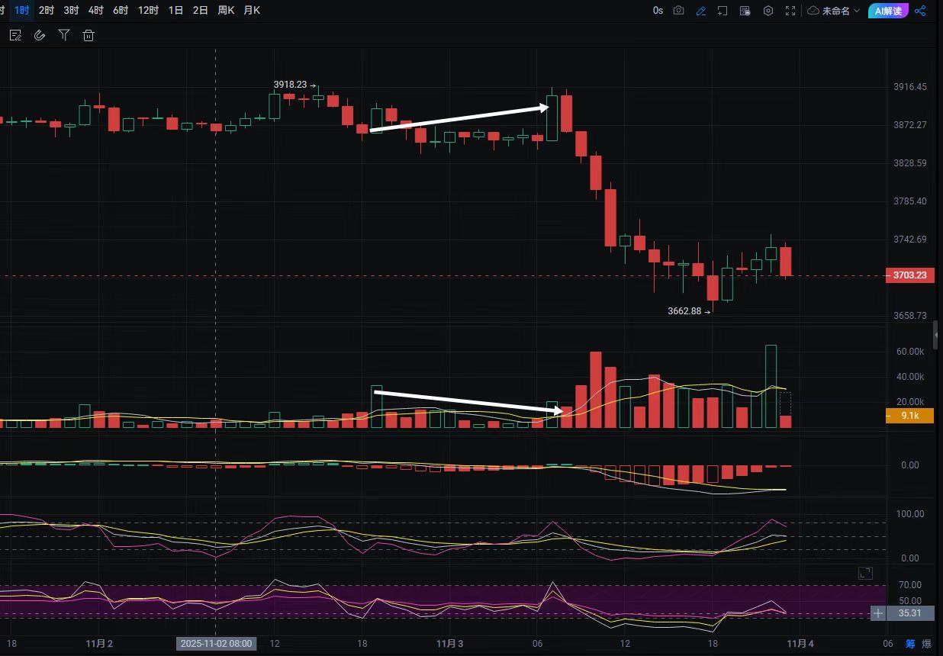The height and width of the screenshot is (656, 943).
Task: Toggle the magnet snap mode icon
Action: tap(40, 35)
